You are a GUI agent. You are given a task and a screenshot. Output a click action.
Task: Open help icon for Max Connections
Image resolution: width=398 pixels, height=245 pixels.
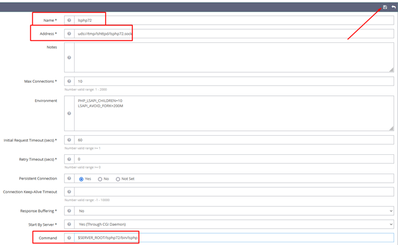click(x=69, y=81)
